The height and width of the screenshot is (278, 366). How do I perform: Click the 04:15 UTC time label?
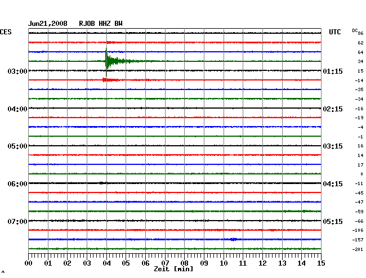coord(333,184)
